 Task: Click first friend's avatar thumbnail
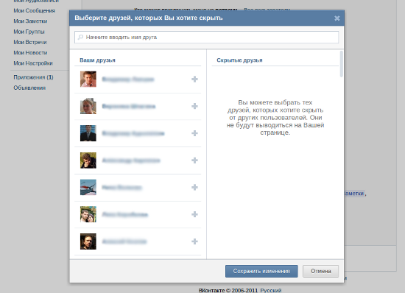pyautogui.click(x=88, y=79)
